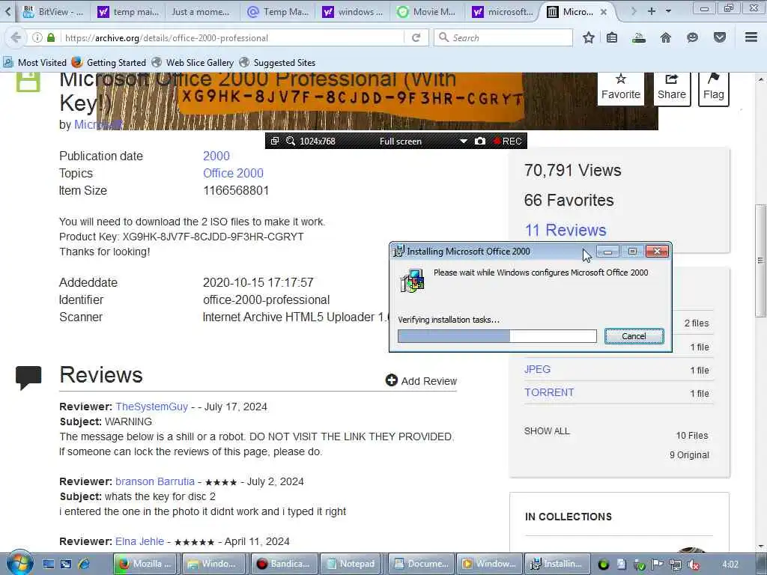Open the bookmarks list icon in toolbar

click(x=612, y=37)
